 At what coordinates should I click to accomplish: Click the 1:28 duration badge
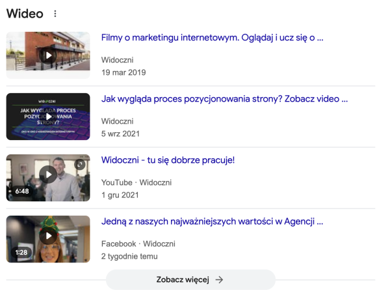click(x=21, y=252)
